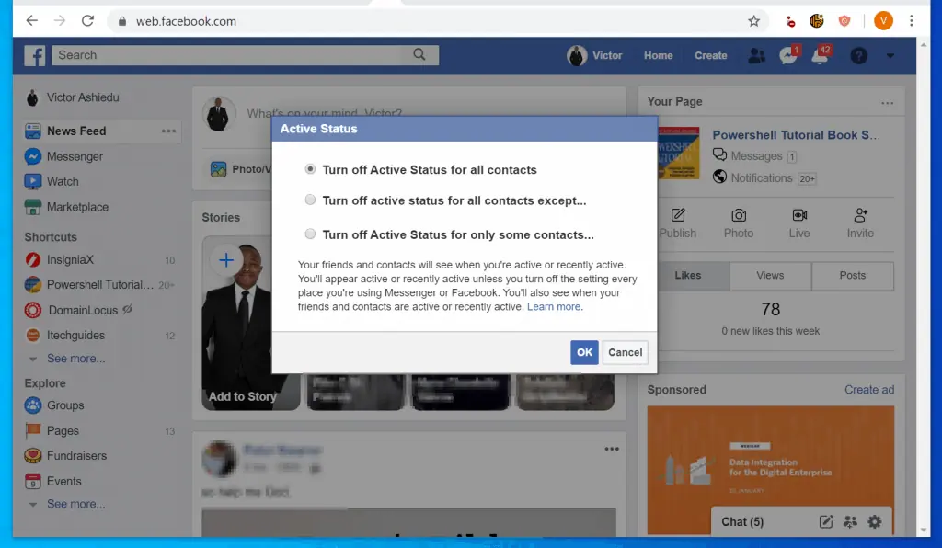Open the account settings dropdown arrow
Viewport: 942px width, 548px height.
tap(889, 56)
